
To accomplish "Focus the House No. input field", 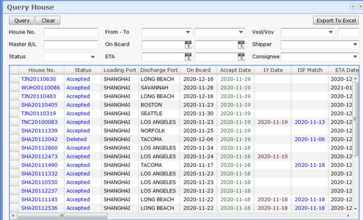I will (71, 32).
